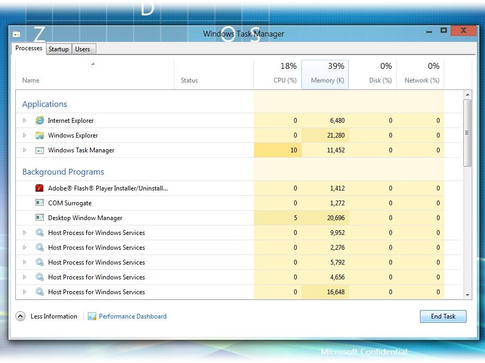The width and height of the screenshot is (485, 363).
Task: Switch to the Processes tab
Action: click(x=29, y=48)
